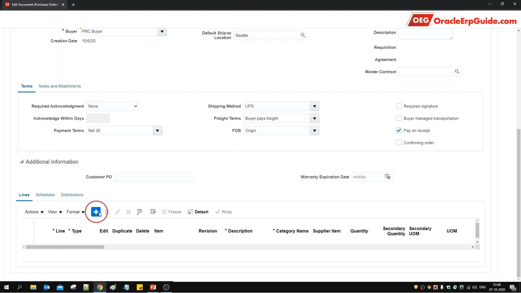Open Sticky Notes from the taskbar
This screenshot has width=521, height=293.
coord(140,287)
